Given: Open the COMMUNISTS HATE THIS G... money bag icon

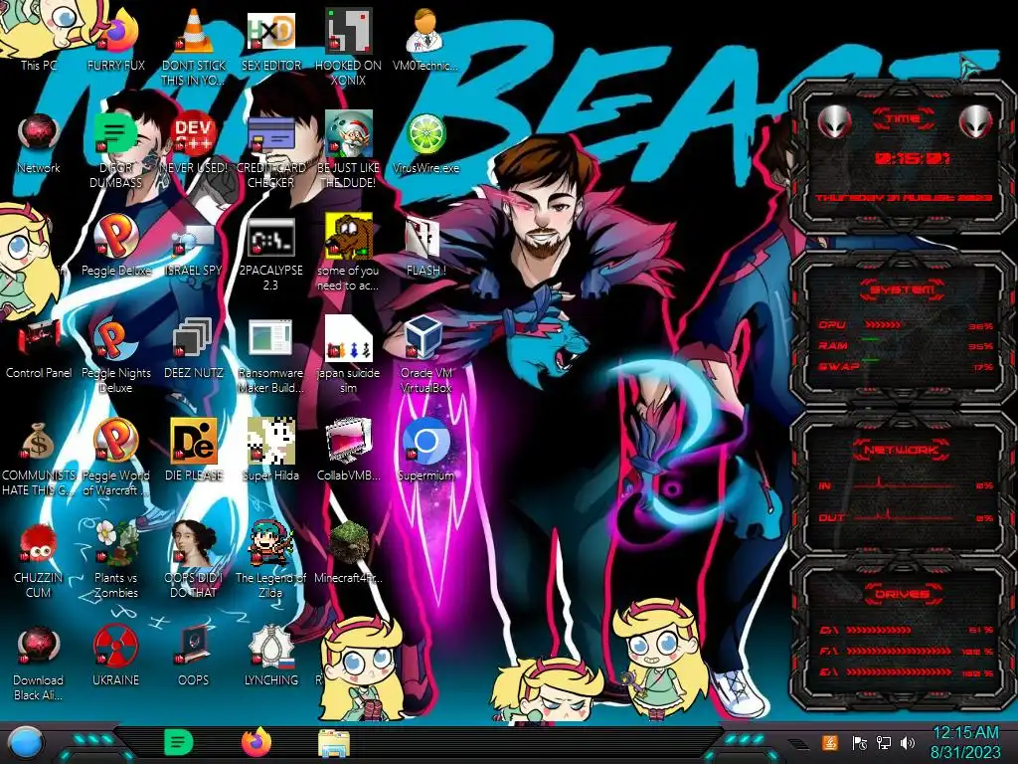Looking at the screenshot, I should click(x=39, y=458).
